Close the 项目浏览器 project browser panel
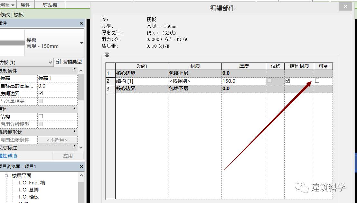The width and height of the screenshot is (357, 203). [81, 166]
